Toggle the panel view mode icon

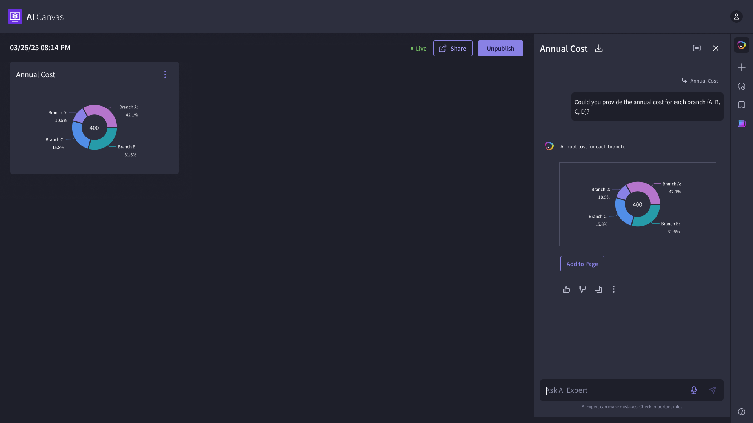[x=697, y=48]
